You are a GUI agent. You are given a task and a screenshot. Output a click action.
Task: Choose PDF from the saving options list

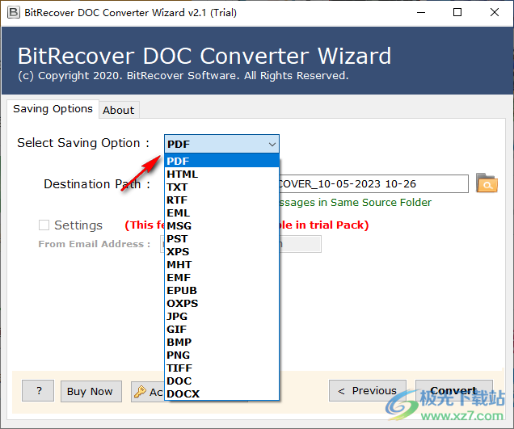[222, 161]
